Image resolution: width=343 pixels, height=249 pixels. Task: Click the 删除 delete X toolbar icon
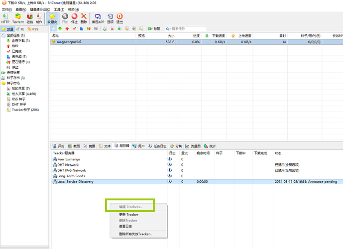click(x=84, y=18)
